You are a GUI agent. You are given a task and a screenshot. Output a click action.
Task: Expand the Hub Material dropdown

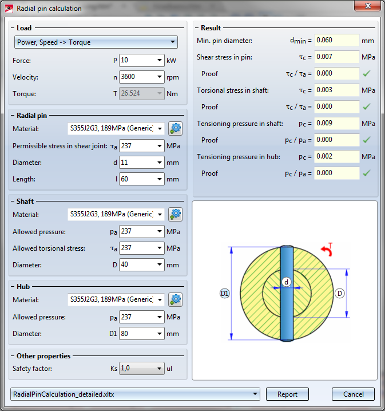160,299
